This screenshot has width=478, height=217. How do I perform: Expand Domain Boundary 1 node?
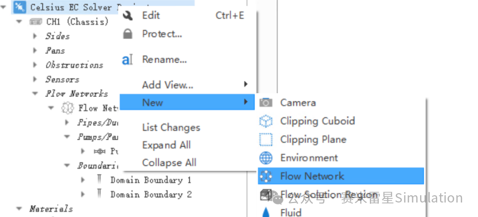click(83, 180)
